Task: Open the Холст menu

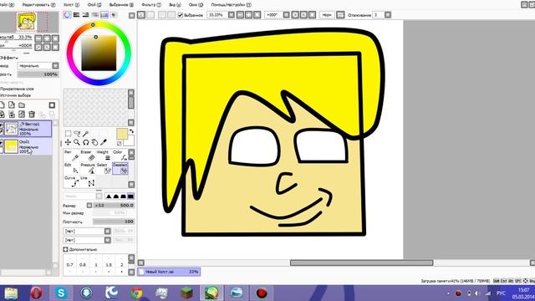Action: (x=71, y=5)
